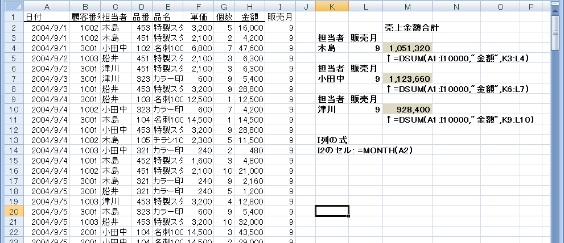Viewport: 564px width, 243px height.
Task: Select the highlighted column K header
Action: tap(332, 6)
